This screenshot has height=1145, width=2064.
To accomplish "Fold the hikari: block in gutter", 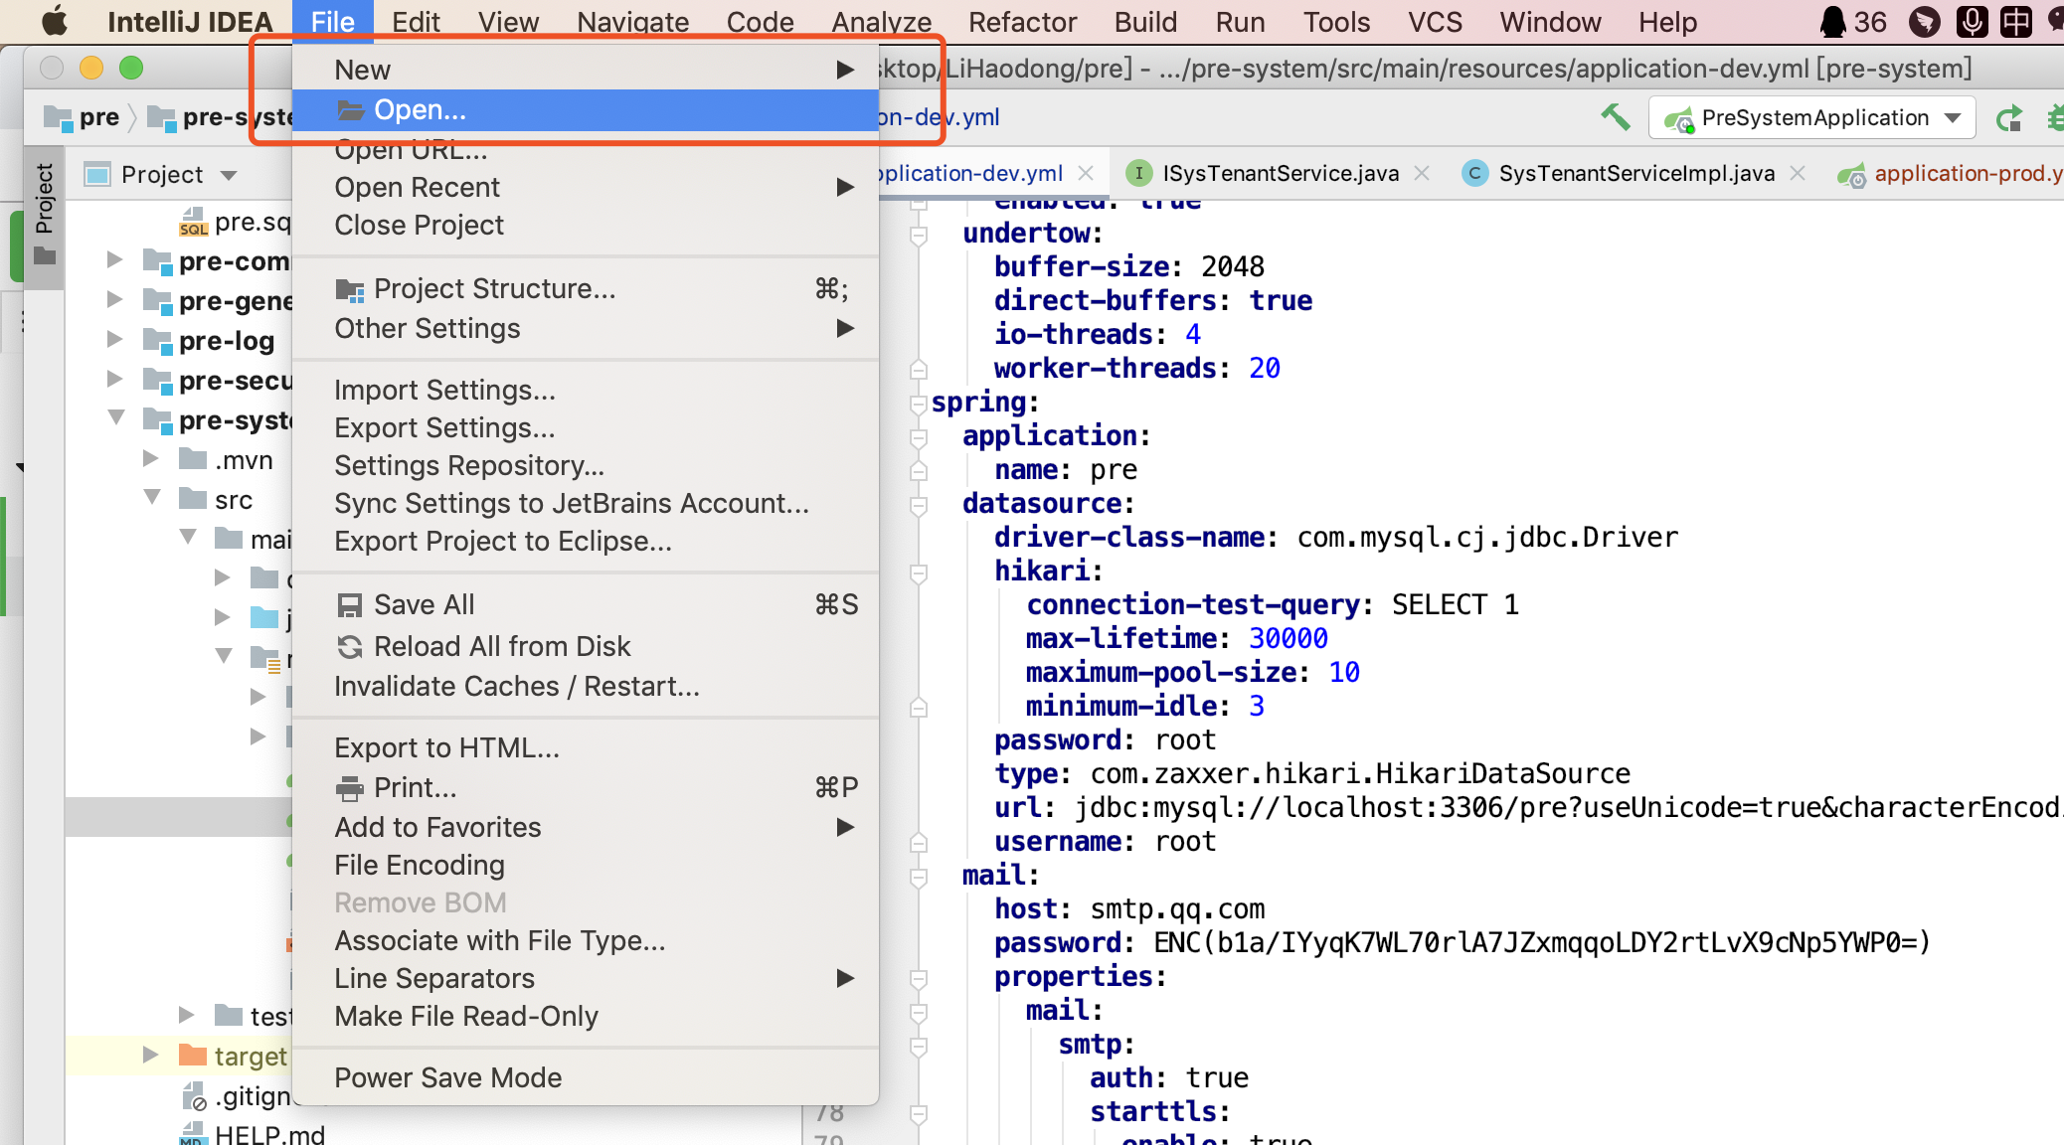I will pos(919,572).
